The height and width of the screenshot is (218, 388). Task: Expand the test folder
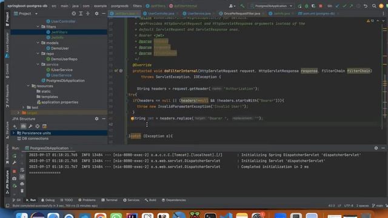pos(24,107)
